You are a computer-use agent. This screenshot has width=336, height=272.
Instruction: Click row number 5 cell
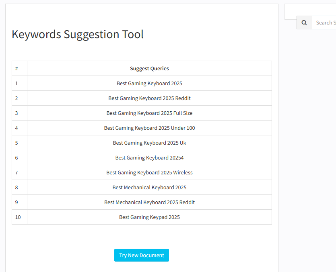click(19, 143)
